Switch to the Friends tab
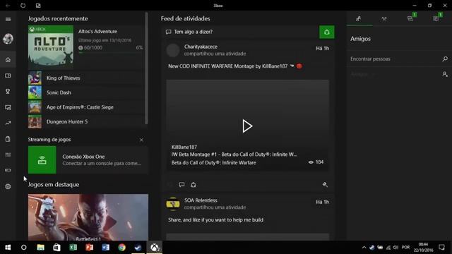The width and height of the screenshot is (452, 254). pyautogui.click(x=358, y=19)
